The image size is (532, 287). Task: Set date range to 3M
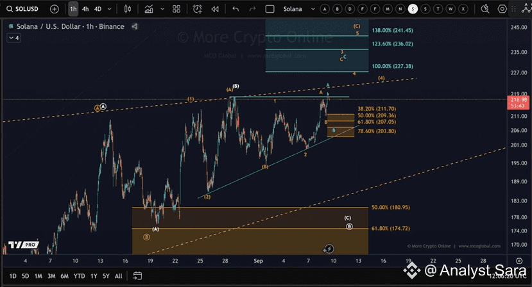pos(51,276)
